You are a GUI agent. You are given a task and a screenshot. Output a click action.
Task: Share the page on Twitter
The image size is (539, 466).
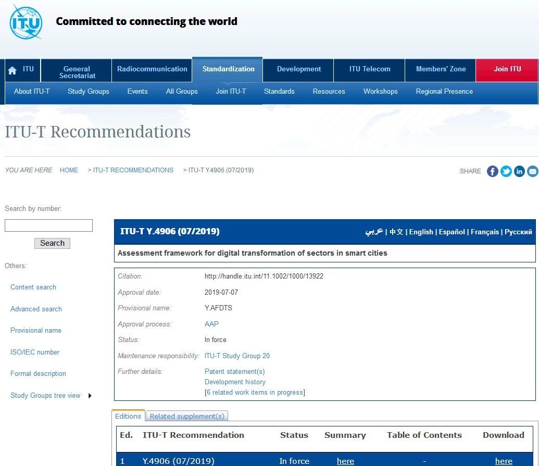pos(506,171)
